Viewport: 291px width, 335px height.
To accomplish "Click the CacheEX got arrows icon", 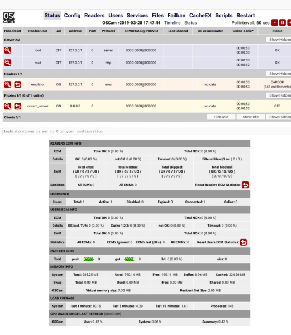I will tap(129, 259).
